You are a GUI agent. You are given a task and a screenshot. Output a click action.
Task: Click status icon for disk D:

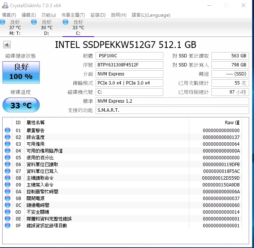coord(34,22)
